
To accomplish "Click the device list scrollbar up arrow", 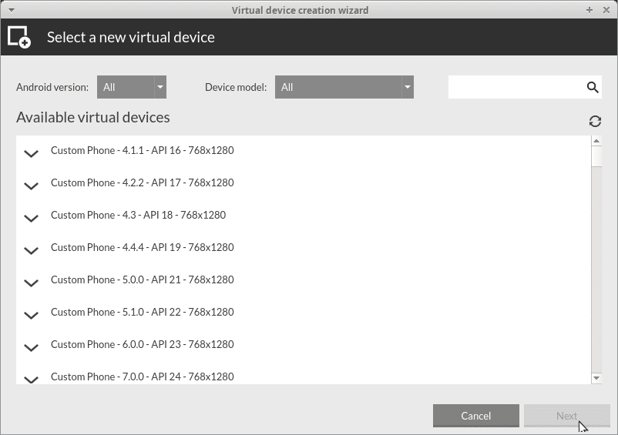I will click(x=596, y=141).
